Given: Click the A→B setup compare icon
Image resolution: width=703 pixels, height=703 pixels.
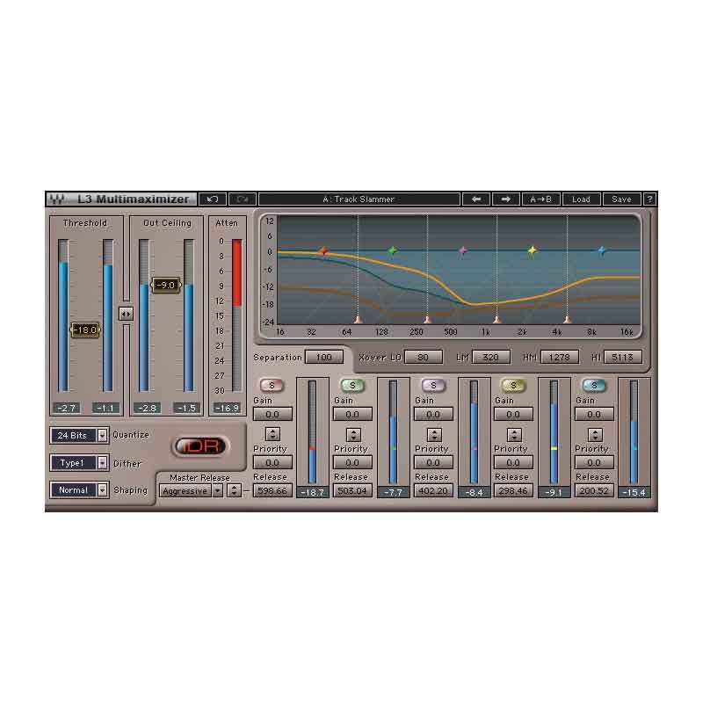Looking at the screenshot, I should tap(542, 199).
